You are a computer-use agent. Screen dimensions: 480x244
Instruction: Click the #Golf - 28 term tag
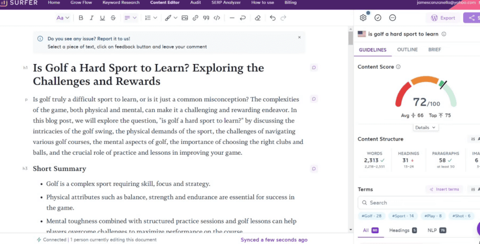[x=371, y=216]
